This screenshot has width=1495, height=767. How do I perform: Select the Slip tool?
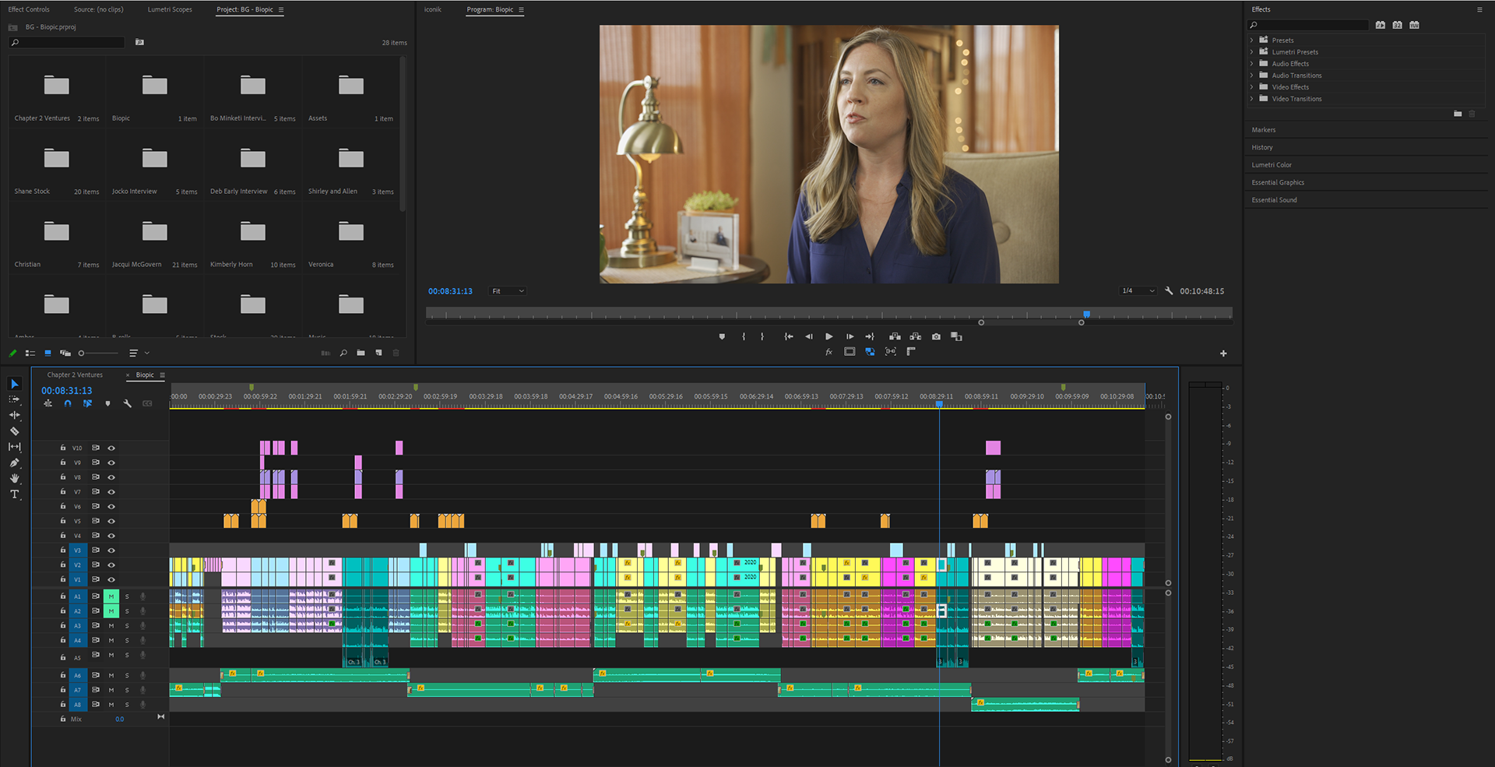[x=14, y=447]
